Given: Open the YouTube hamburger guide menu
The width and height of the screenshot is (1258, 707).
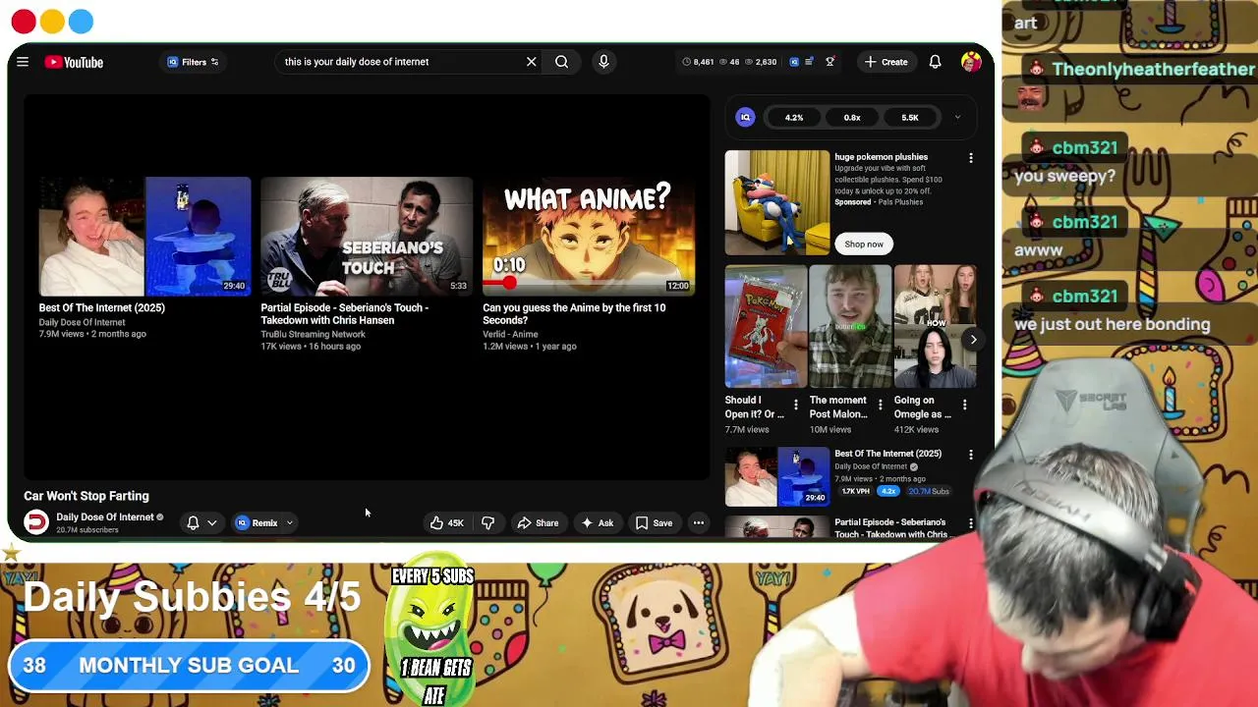Looking at the screenshot, I should (23, 62).
